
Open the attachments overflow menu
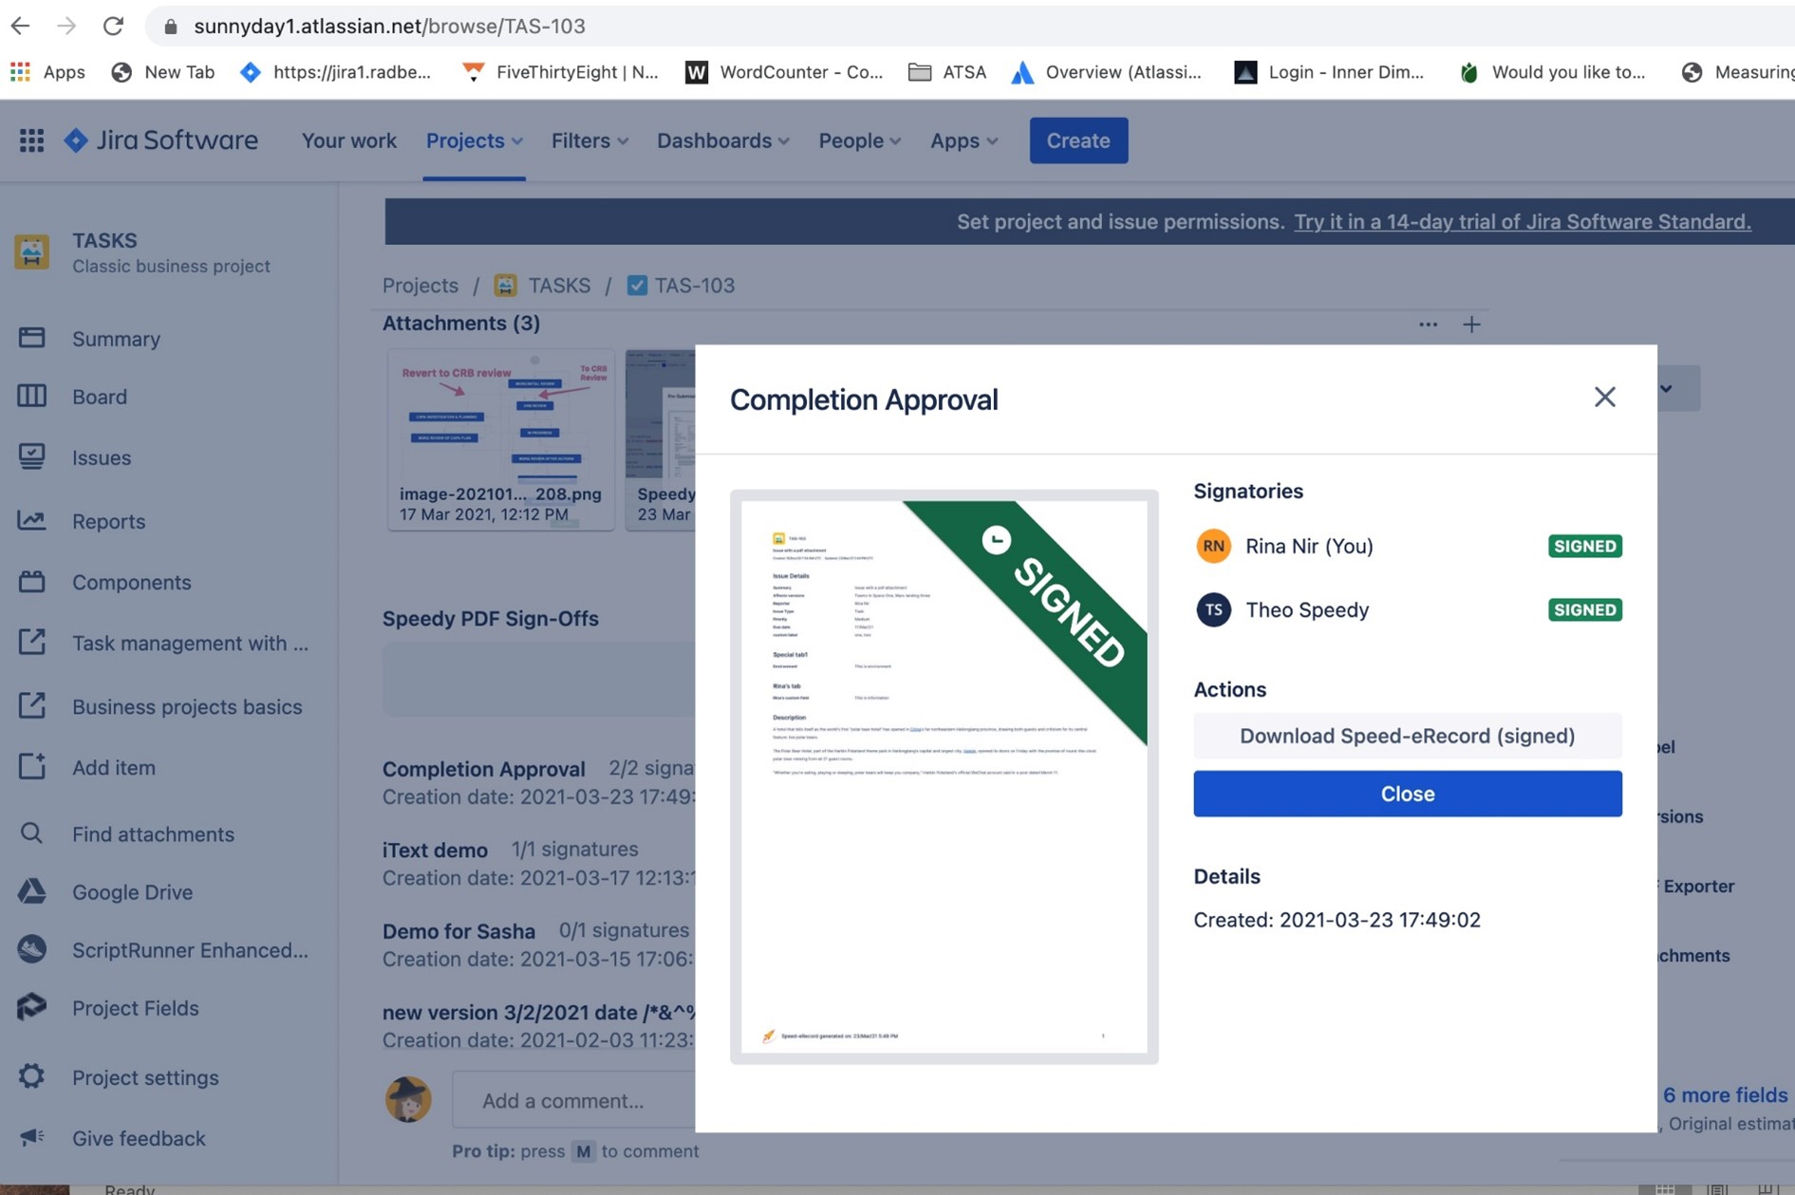click(1428, 324)
